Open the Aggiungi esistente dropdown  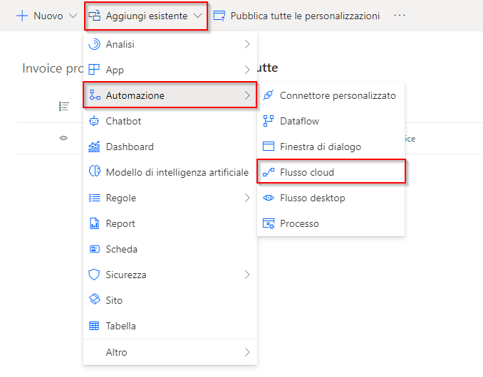pyautogui.click(x=146, y=16)
